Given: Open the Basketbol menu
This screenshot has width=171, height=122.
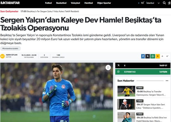Looking at the screenshot, I should click(x=61, y=3).
